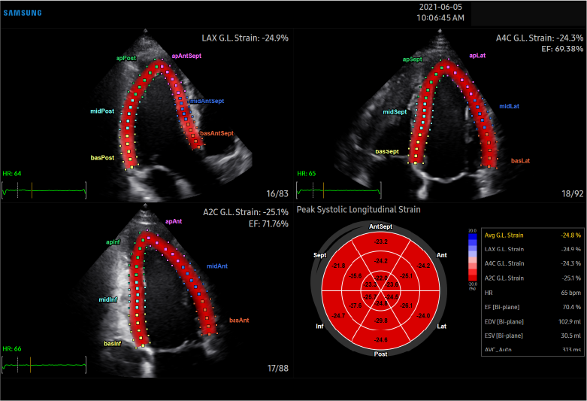Select the apLat label
This screenshot has height=401, width=587.
(477, 56)
